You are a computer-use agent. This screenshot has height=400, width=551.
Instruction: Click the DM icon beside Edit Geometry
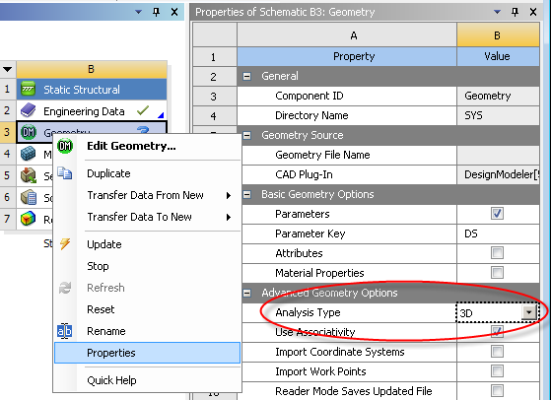pos(65,146)
